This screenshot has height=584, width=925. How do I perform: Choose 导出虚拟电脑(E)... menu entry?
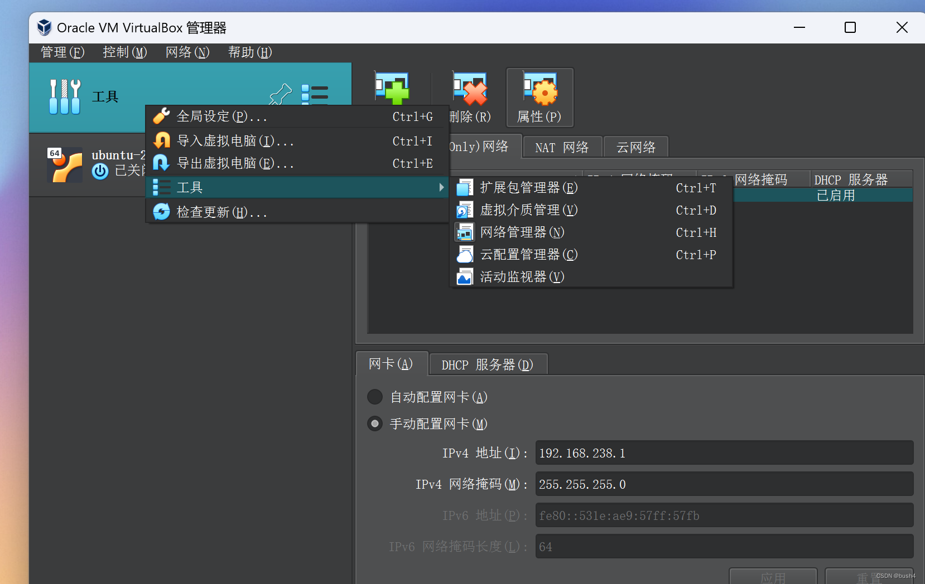pos(297,163)
